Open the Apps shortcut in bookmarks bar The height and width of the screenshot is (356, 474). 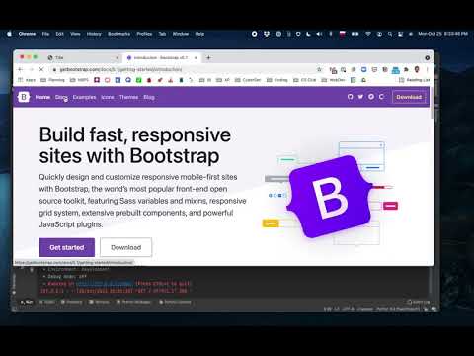(x=27, y=80)
